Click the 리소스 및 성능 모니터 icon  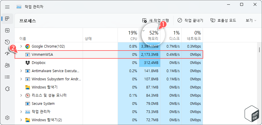tap(28, 96)
